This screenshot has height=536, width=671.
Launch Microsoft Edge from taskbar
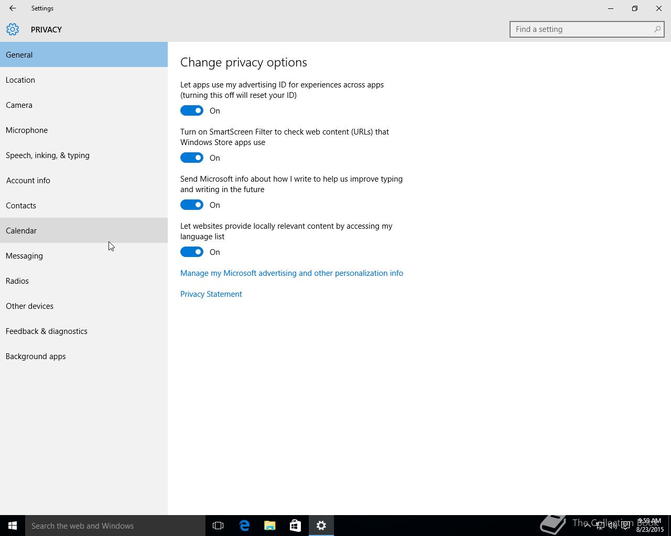244,526
